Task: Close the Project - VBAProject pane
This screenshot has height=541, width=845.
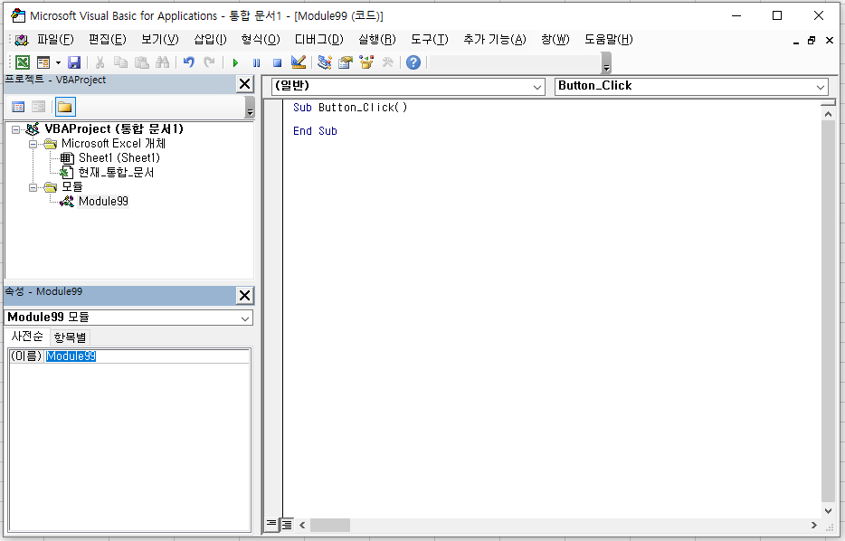Action: tap(244, 83)
